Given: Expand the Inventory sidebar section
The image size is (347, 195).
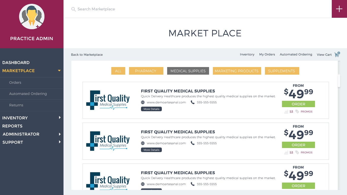Looking at the screenshot, I should (x=60, y=118).
